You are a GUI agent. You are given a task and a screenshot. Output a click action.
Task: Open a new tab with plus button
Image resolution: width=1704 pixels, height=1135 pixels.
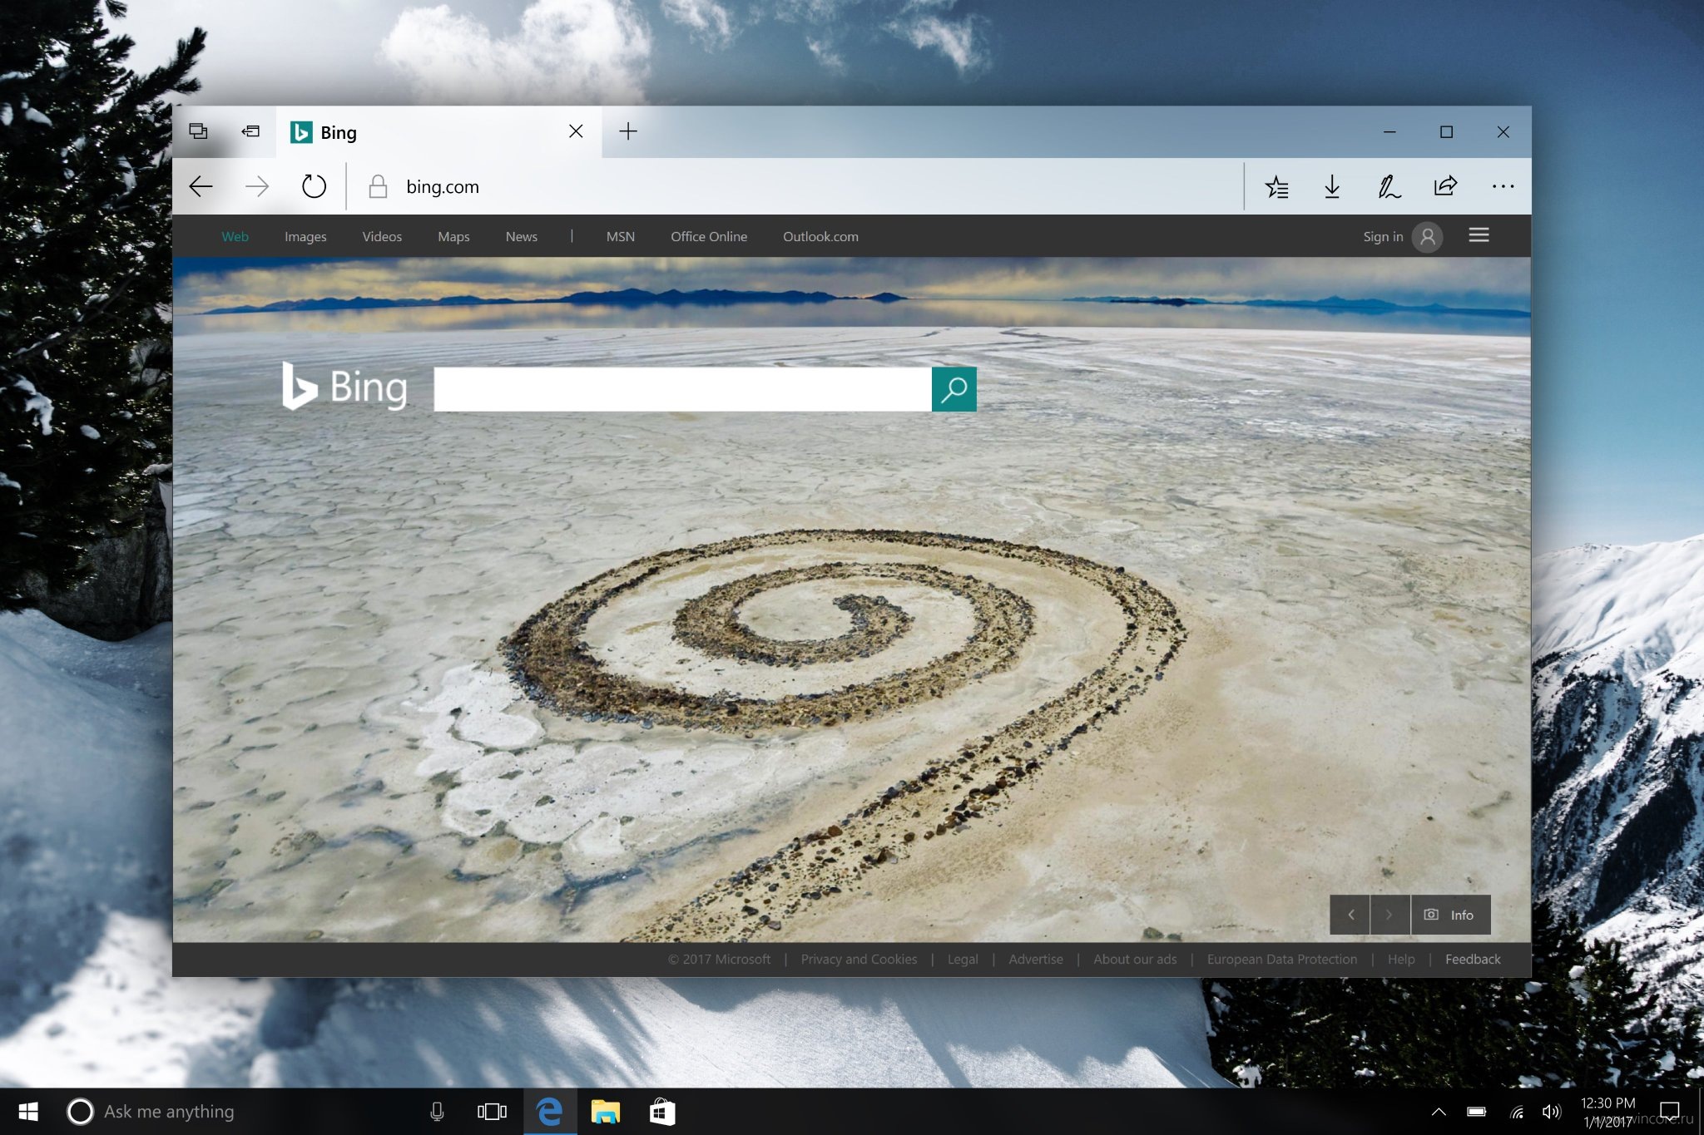[628, 131]
